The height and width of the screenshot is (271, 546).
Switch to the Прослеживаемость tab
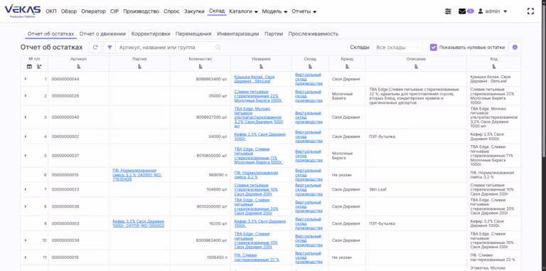coord(314,34)
